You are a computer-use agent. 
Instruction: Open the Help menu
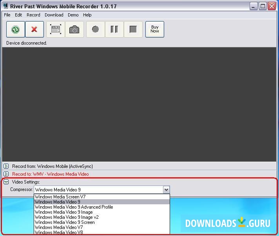pos(87,15)
